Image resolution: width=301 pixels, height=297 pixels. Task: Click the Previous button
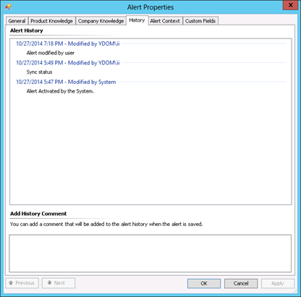[x=22, y=283]
